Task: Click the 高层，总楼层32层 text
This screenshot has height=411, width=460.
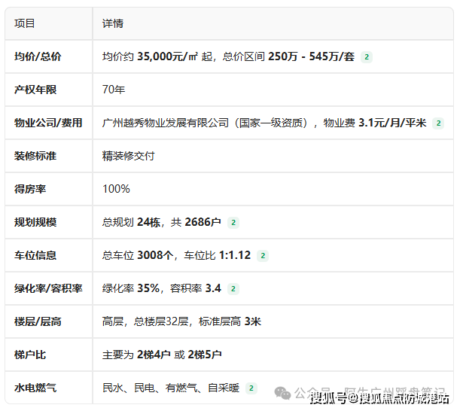Action: pos(145,322)
